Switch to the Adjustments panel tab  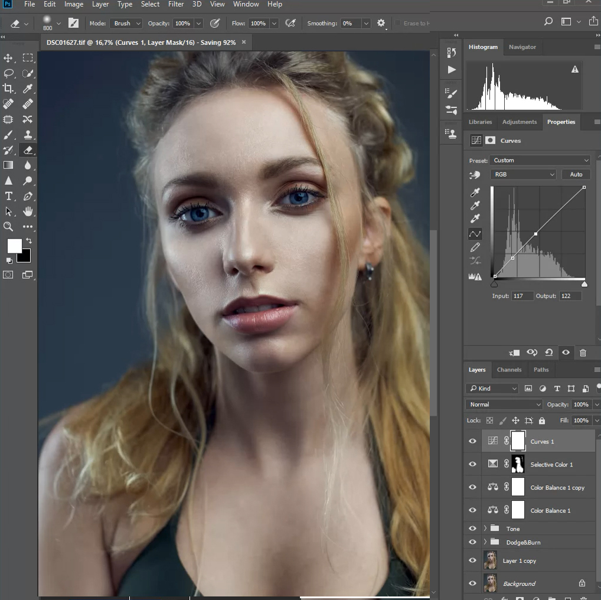coord(519,122)
